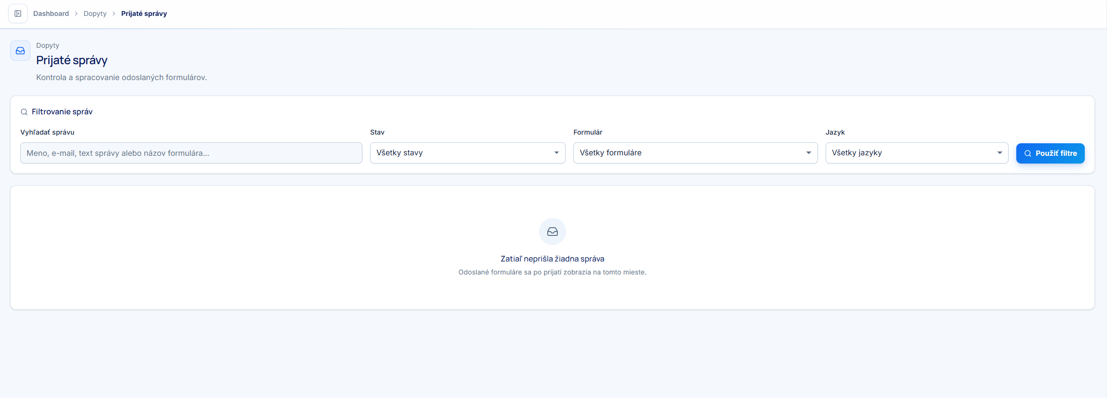The image size is (1107, 398).
Task: Focus the Vyhľadať správu search field
Action: click(191, 153)
